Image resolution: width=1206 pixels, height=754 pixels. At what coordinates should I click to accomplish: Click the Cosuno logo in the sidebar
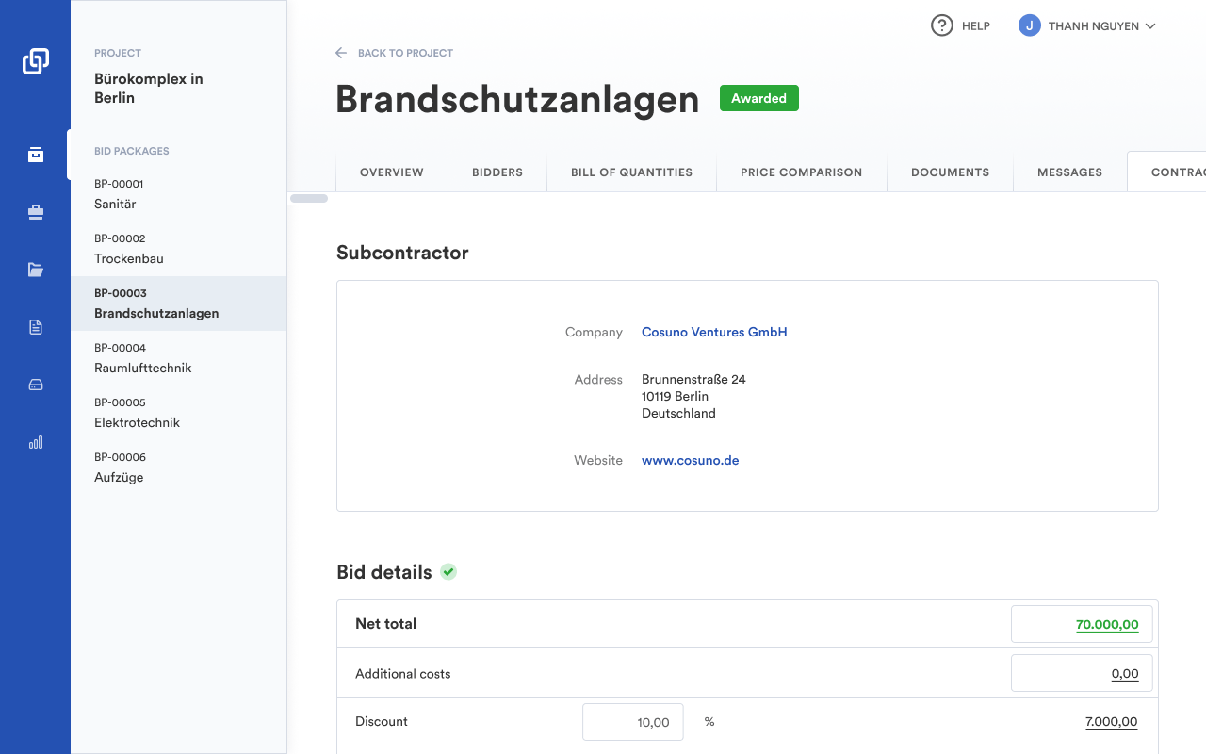pos(35,61)
